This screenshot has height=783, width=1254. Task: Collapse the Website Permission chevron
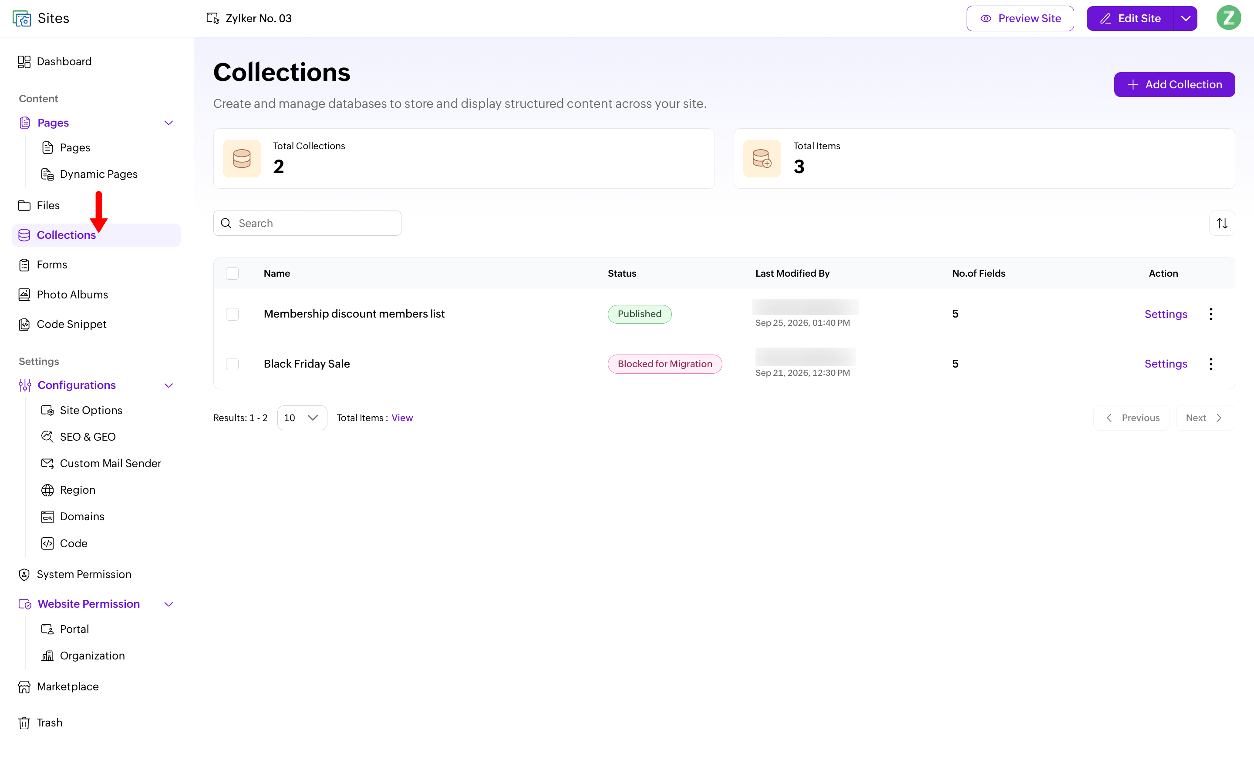tap(169, 604)
